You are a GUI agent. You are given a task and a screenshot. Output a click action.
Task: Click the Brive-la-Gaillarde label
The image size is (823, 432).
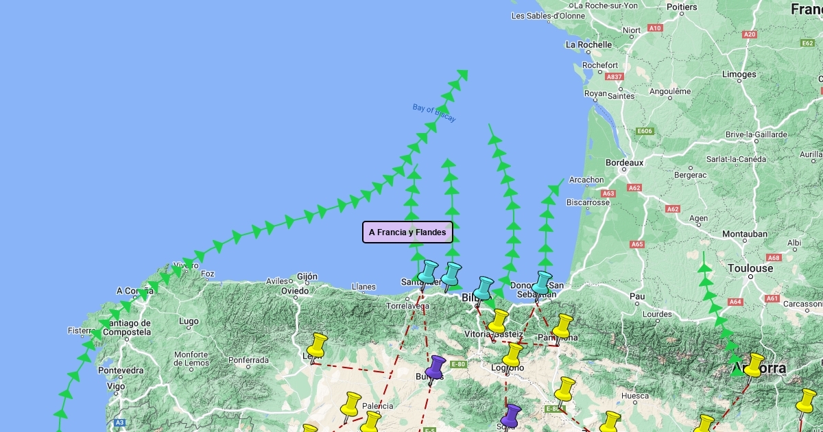[756, 134]
